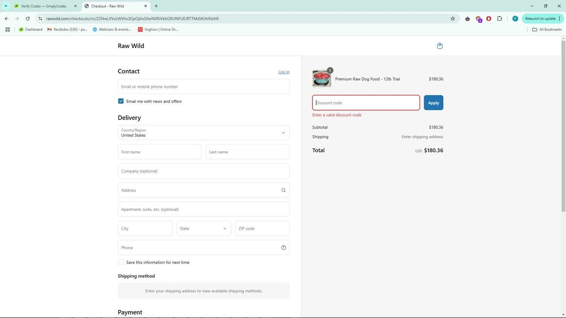View site information icon in address bar
566x318 pixels.
click(x=40, y=18)
